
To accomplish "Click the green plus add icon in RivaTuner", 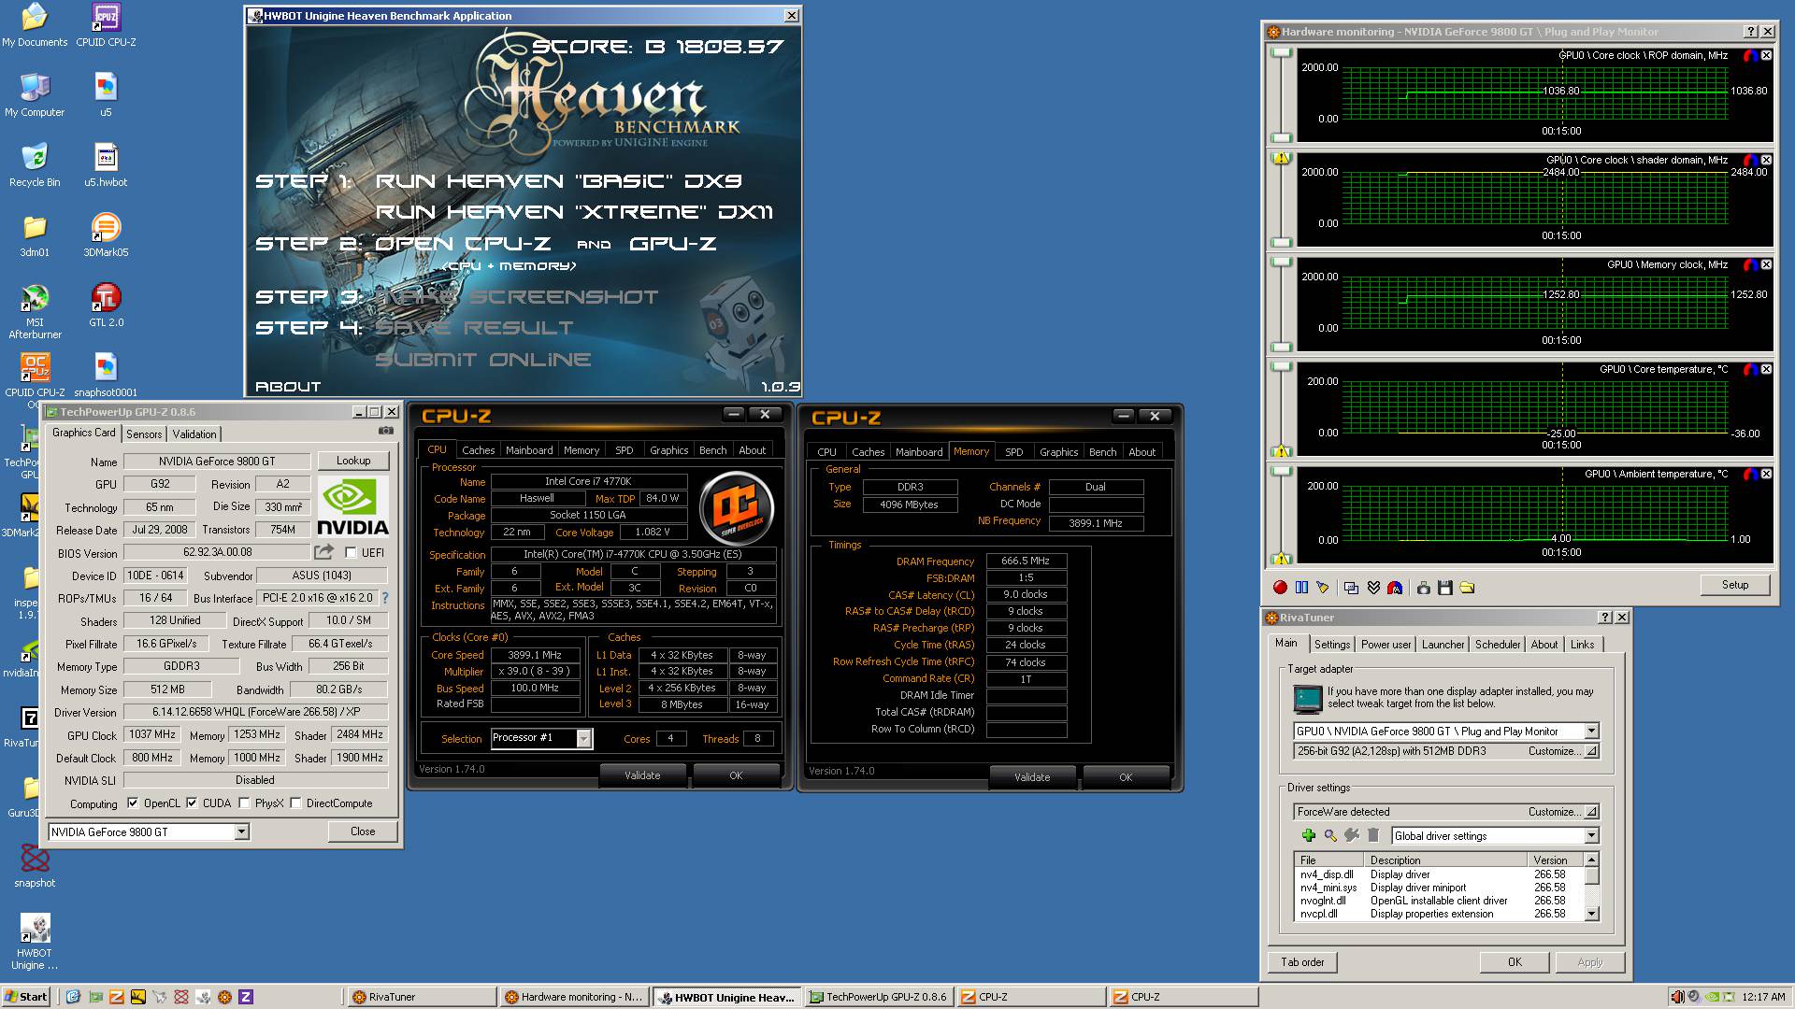I will [1308, 835].
